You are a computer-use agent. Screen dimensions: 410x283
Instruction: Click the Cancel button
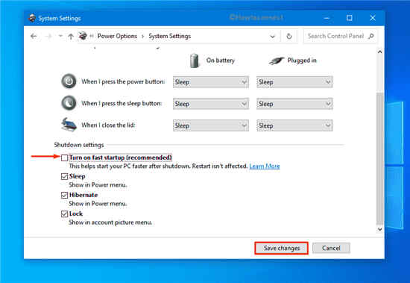coord(331,248)
